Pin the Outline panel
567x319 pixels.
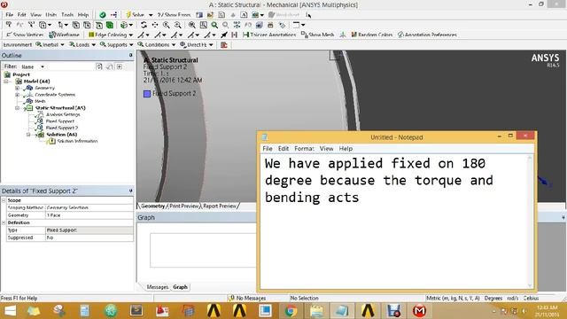pos(130,55)
